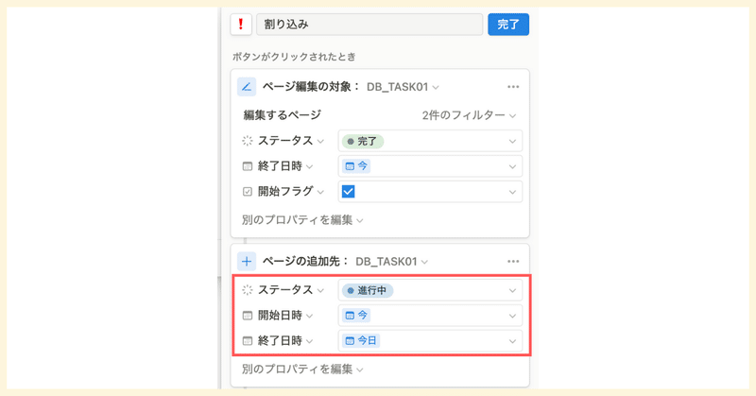
Task: Click the checkbox-type icon beside 開始フラグ
Action: (x=248, y=192)
